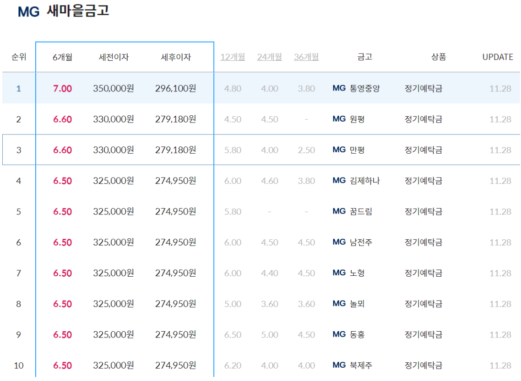Open MG 통영중앙 bank link
Viewport: 521px width, 381px height.
tap(356, 88)
